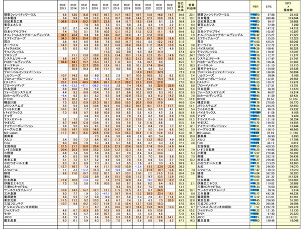
Task: Select the 66.4 ROE 2013 cell
Action: 63,62
